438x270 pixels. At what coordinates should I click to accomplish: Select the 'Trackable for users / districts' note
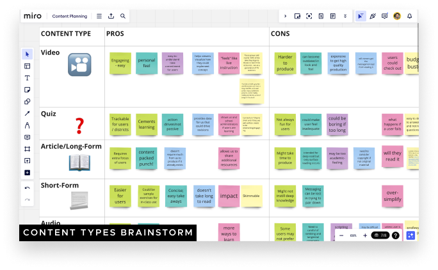point(120,124)
